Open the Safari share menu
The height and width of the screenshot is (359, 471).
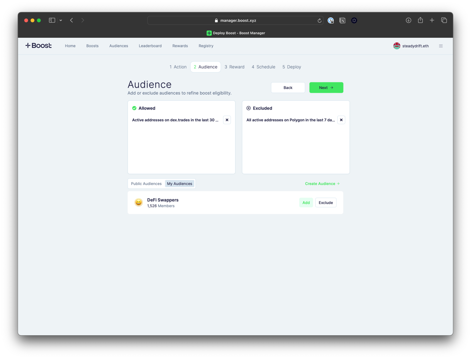(x=420, y=20)
